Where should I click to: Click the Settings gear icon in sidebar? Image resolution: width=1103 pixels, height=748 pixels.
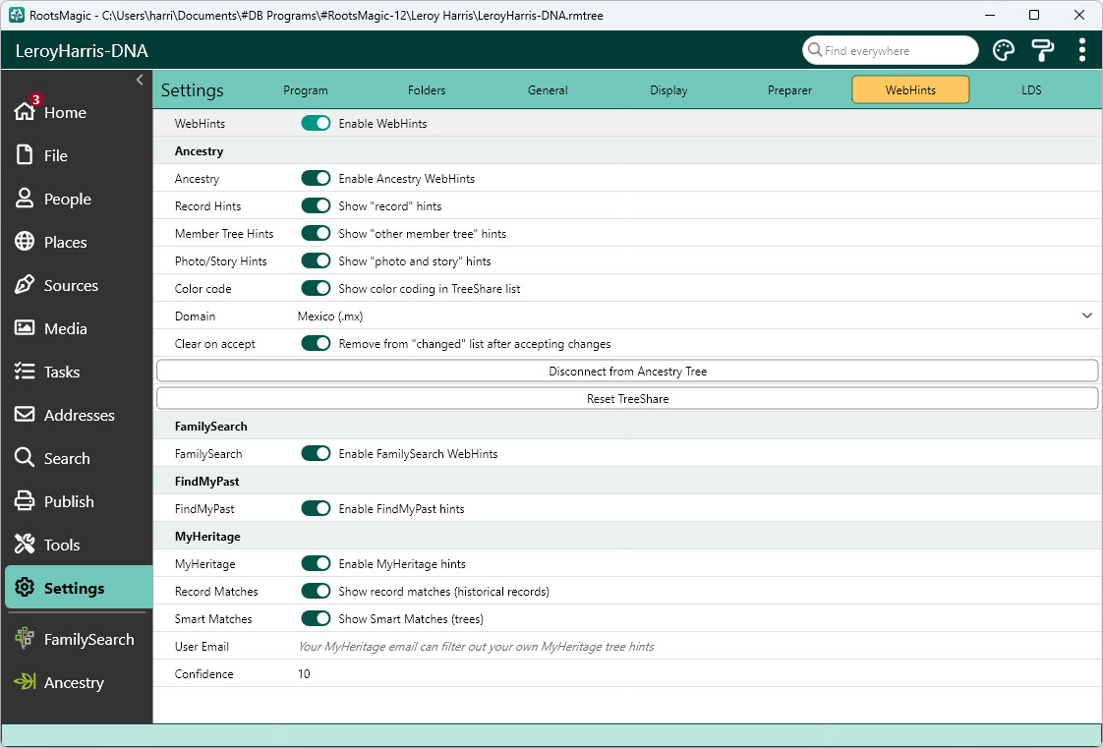coord(25,587)
